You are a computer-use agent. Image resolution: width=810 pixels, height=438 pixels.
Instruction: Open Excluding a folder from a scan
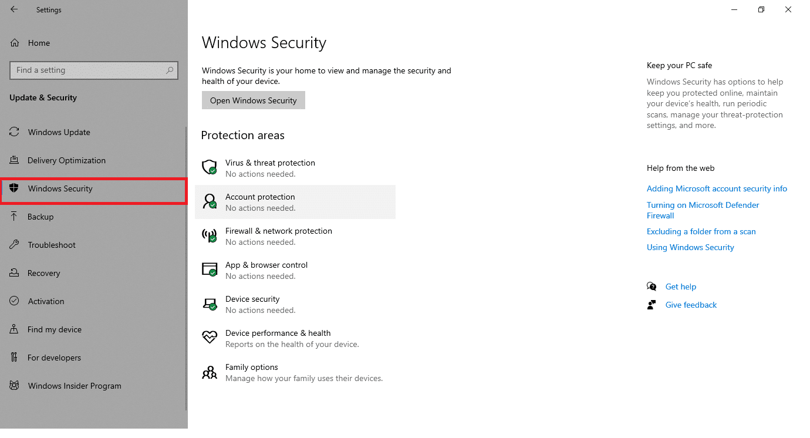701,231
